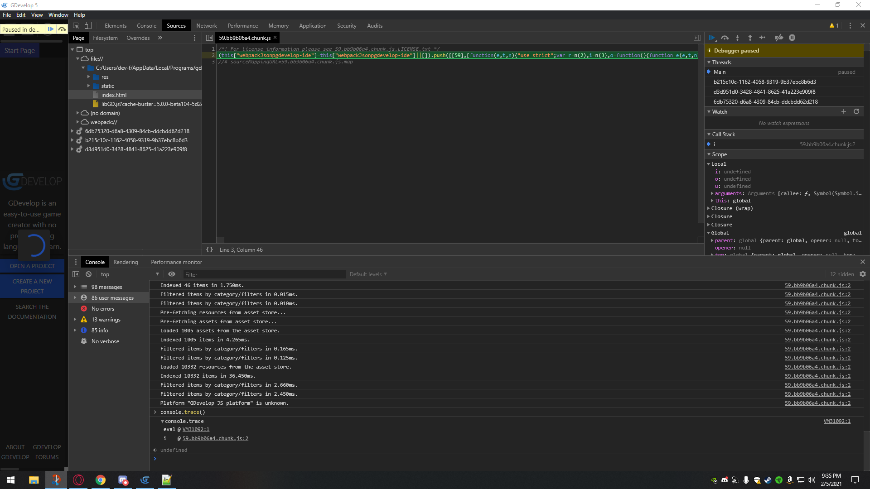Switch to the Memory tab
Viewport: 870px width, 489px height.
coord(278,25)
